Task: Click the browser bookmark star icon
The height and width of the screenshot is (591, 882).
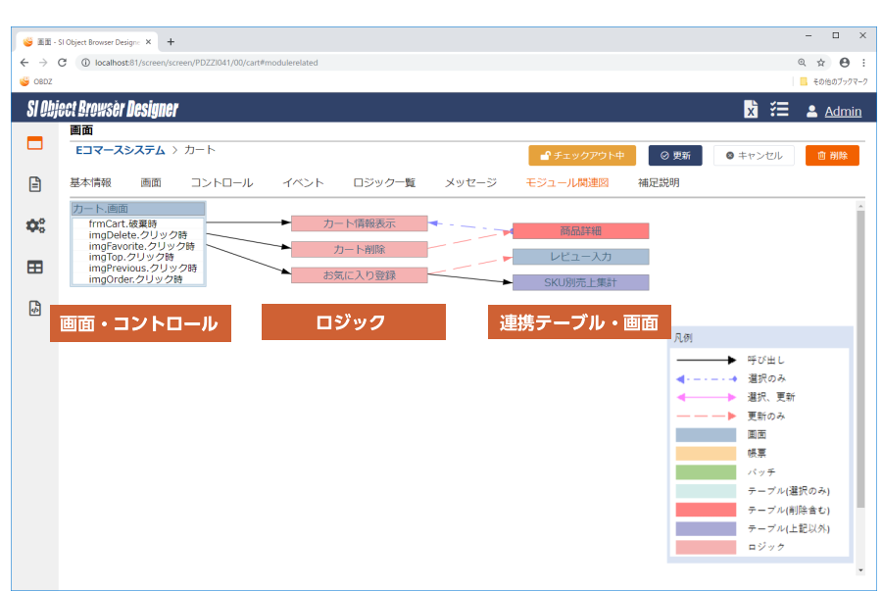Action: pos(821,62)
